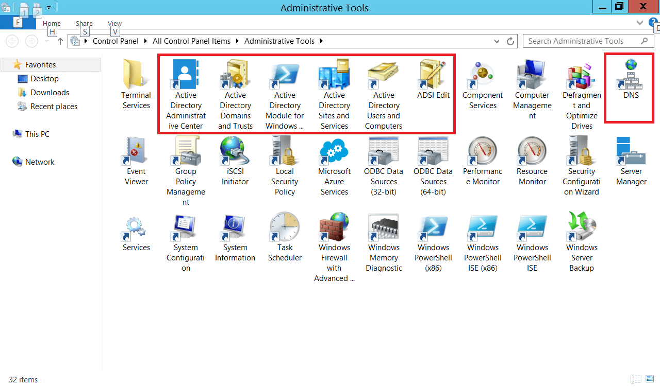660x387 pixels.
Task: Open Group Policy Management
Action: [x=186, y=171]
